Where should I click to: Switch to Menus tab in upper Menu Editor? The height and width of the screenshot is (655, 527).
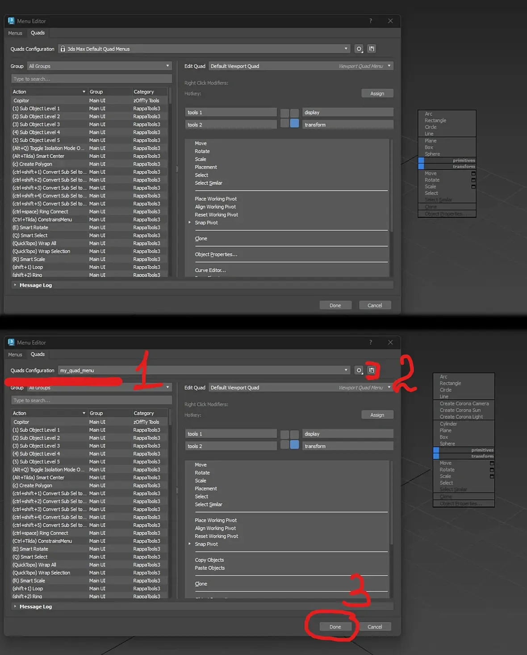(15, 33)
